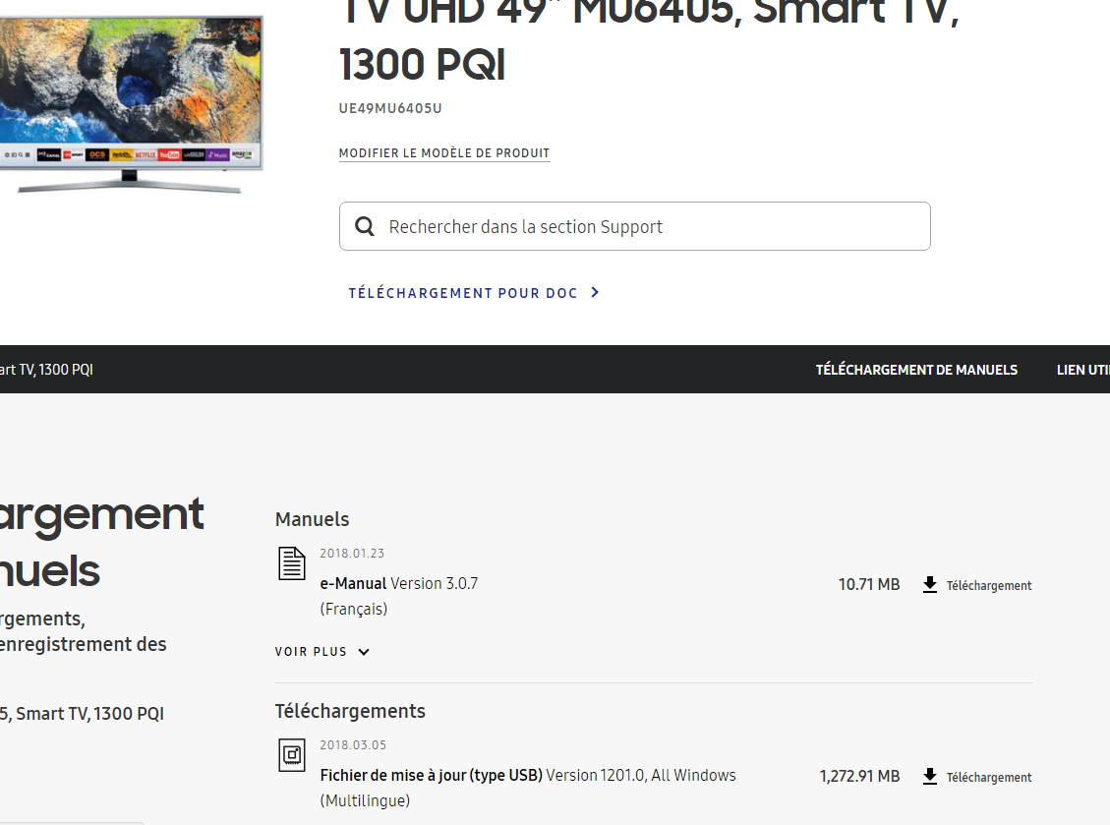Viewport: 1110px width, 825px height.
Task: Click the purple Music app tile on TV image
Action: click(217, 155)
